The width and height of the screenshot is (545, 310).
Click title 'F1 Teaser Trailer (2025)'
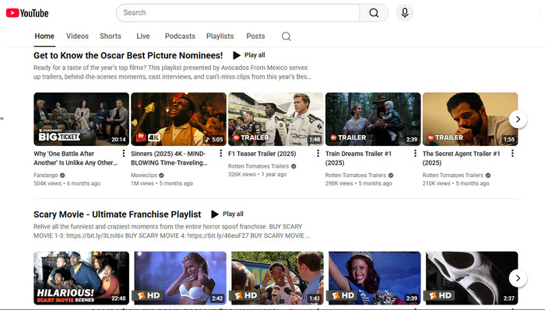pyautogui.click(x=262, y=154)
